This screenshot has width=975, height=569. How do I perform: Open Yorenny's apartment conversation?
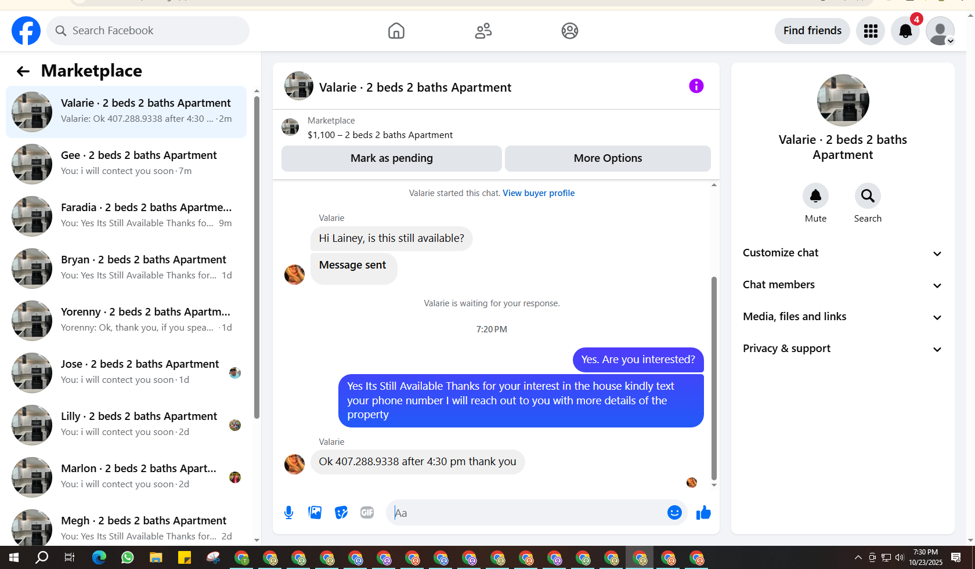coord(127,321)
